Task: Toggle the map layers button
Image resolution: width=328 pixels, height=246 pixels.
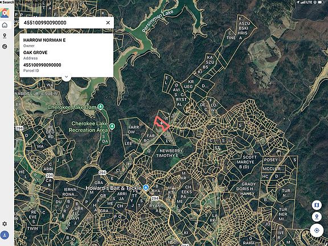Action: click(317, 205)
